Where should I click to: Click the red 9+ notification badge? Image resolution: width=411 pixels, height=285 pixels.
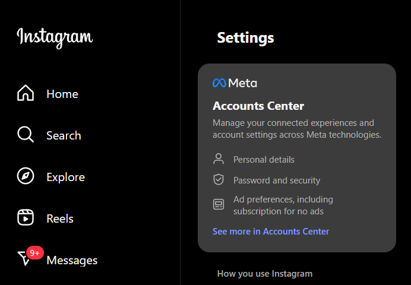(x=35, y=253)
